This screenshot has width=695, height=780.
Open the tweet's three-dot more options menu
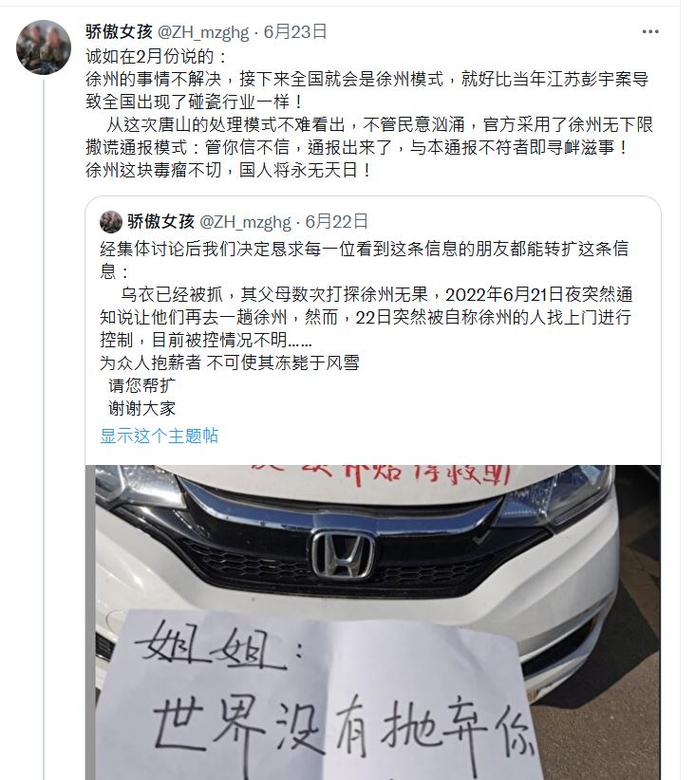pos(650,32)
